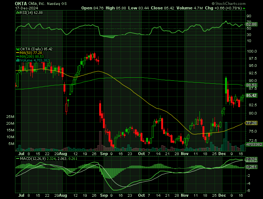Image resolution: width=263 pixels, height=199 pixels.
Task: Click the OKTA ticker symbol title
Action: pos(21,3)
